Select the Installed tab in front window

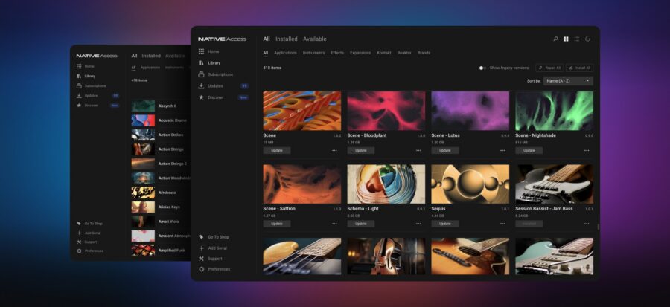click(x=287, y=39)
